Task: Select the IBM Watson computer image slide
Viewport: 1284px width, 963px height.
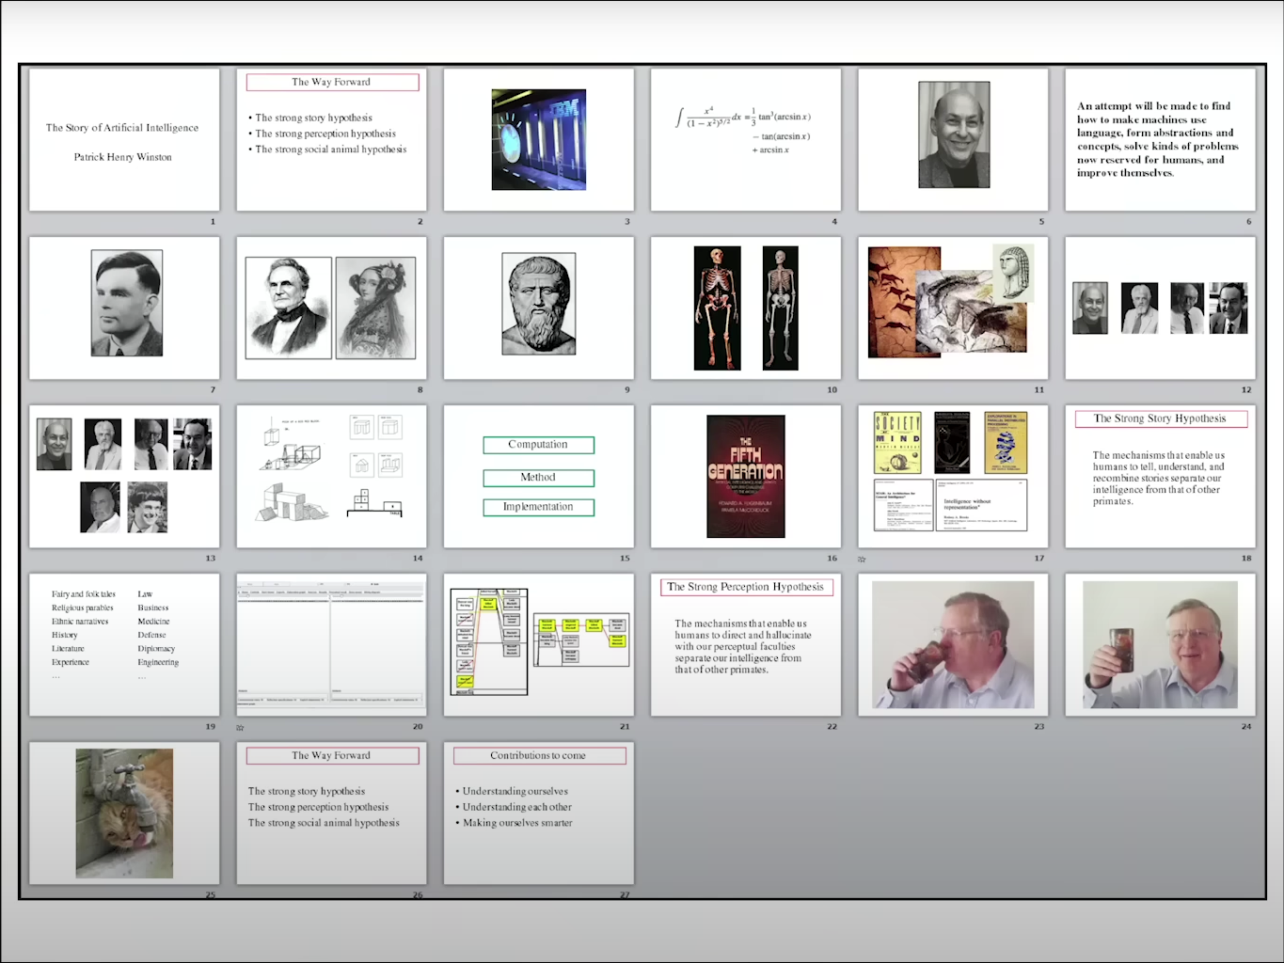Action: tap(538, 139)
